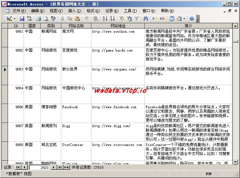240x178 pixels.
Task: Click the Insert Hyperlink globe icon
Action: coord(96,19)
